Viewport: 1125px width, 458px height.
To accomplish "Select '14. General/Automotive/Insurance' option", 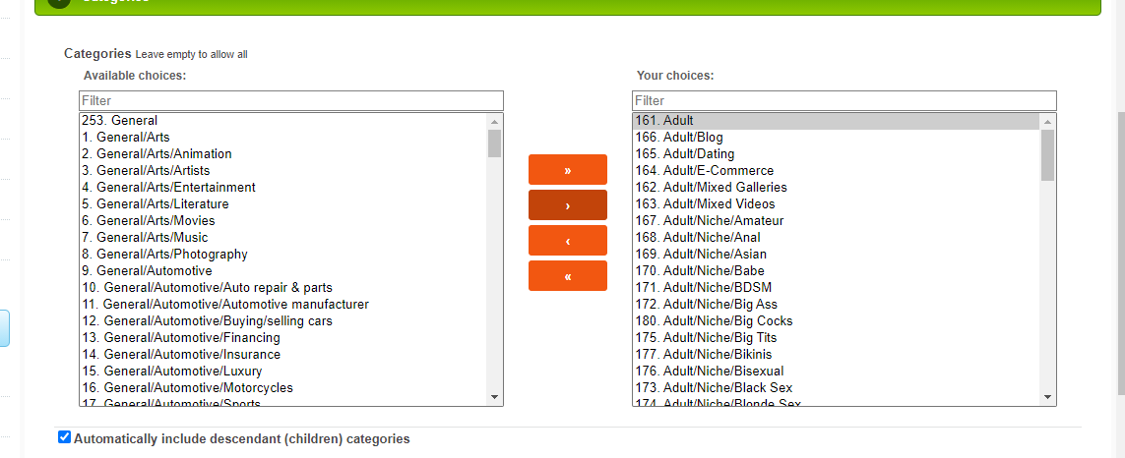I will point(283,354).
